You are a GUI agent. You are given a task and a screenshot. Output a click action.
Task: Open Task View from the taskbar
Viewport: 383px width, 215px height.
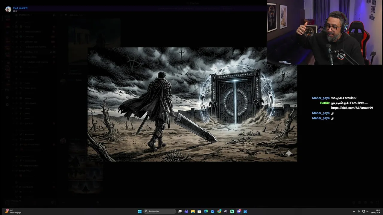[180, 211]
